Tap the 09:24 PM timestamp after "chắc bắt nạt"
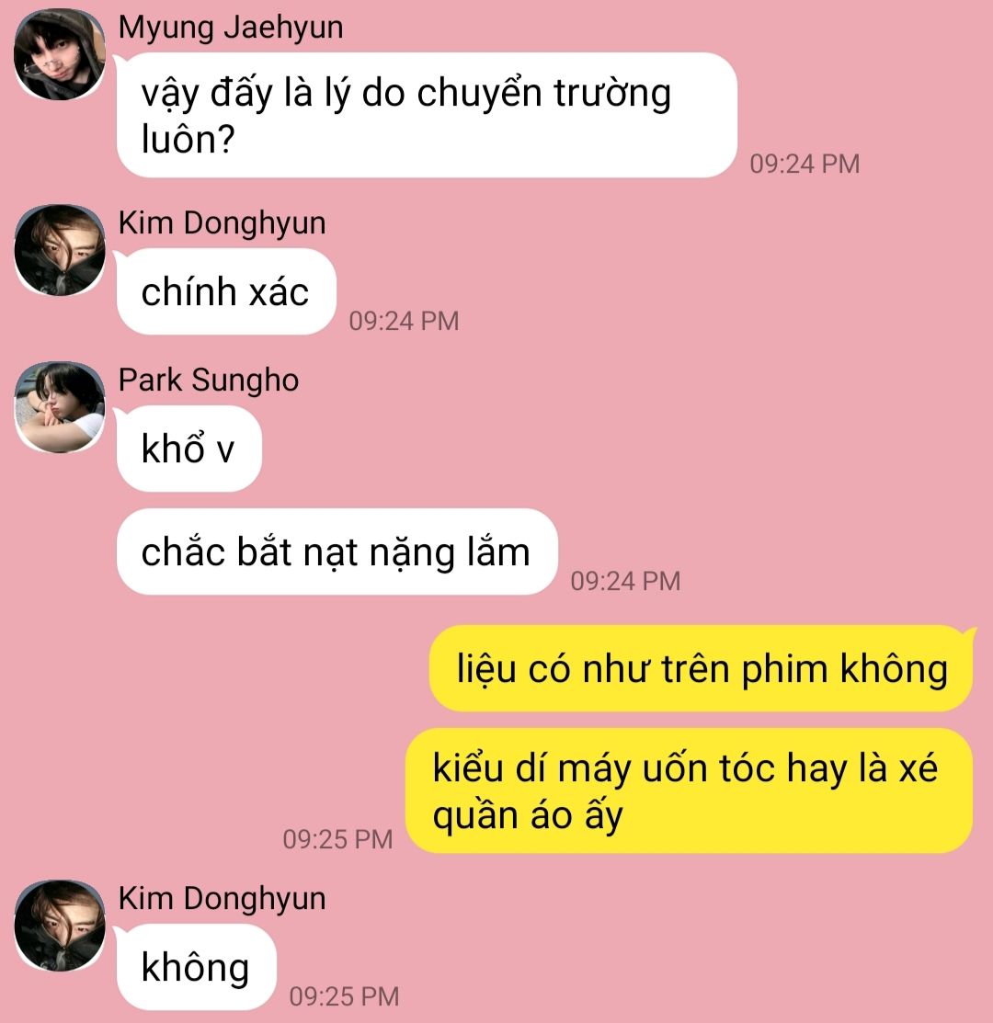The image size is (993, 1023). click(625, 581)
